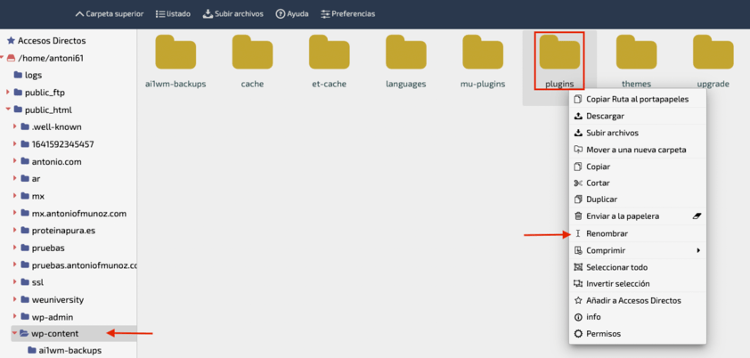Viewport: 750px width, 358px height.
Task: Click the Accesos Directos star icon
Action: pos(11,41)
